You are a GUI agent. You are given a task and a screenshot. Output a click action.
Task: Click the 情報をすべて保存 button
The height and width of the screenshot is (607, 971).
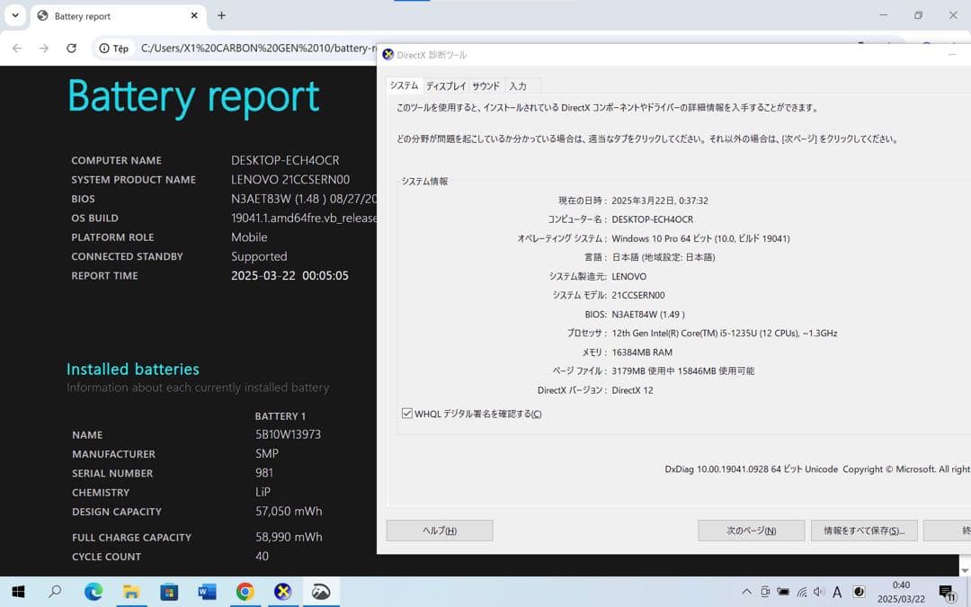863,531
